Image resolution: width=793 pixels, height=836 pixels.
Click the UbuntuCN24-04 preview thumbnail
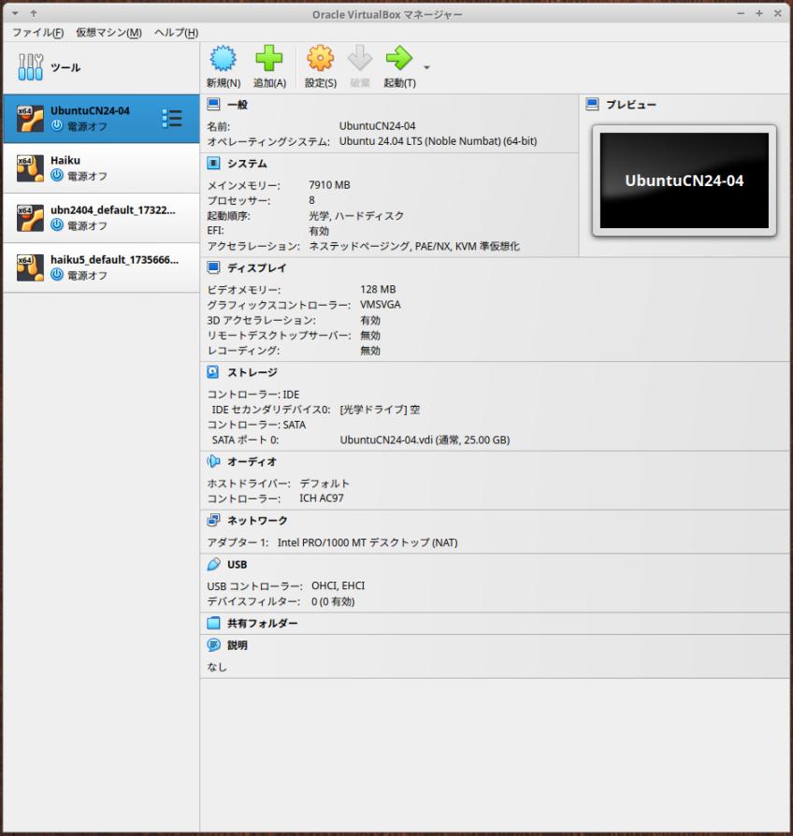685,180
